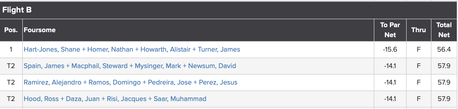Select position 1 cell in first row
The image size is (458, 109).
[x=11, y=49]
